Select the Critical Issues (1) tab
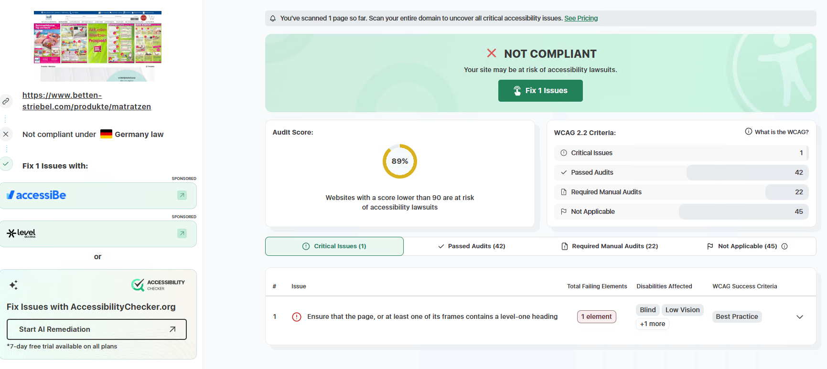827x369 pixels. point(334,246)
